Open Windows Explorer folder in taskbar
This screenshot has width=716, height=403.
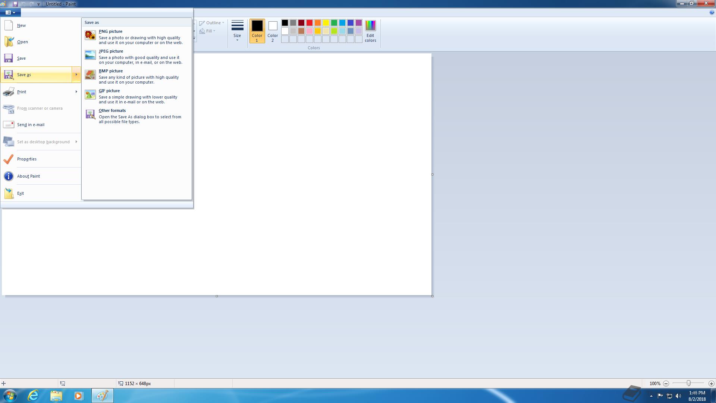(56, 396)
